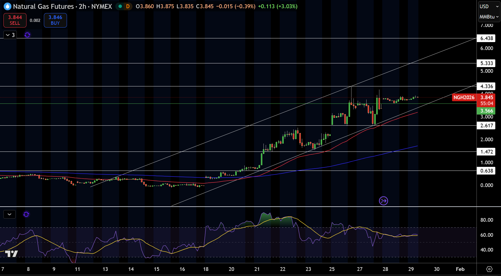
Task: Click the green 3.566 price label
Action: tap(486, 111)
